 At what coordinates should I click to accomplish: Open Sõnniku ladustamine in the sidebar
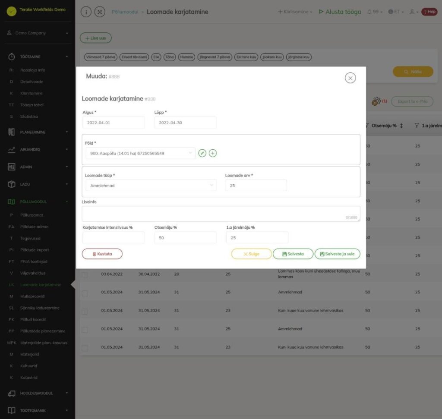[x=40, y=308]
